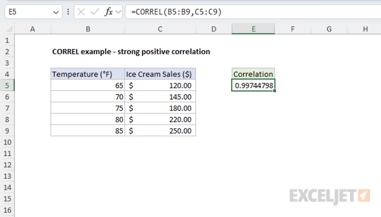Click the 'Ice Cream Sales ($)' header cell
This screenshot has height=217, width=381.
(160, 74)
